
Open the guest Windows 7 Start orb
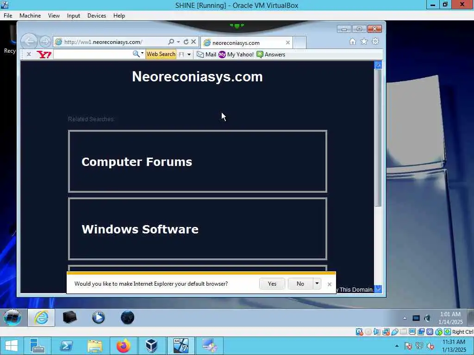coord(12,317)
